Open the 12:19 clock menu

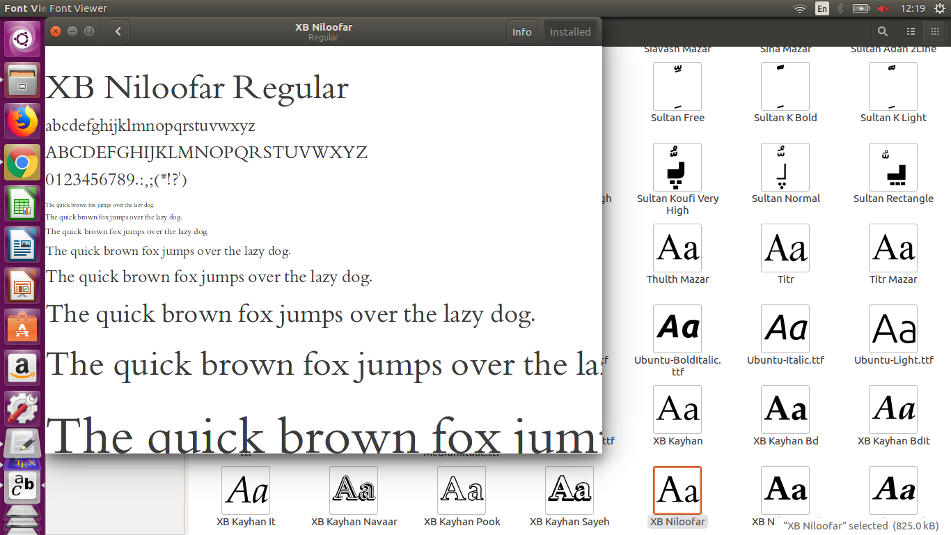(x=912, y=8)
